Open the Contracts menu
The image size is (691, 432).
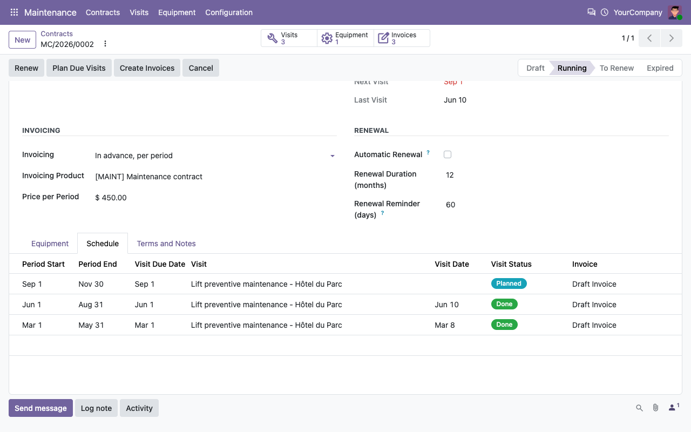pos(103,12)
